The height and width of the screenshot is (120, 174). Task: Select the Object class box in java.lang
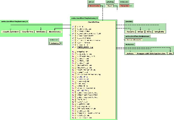click(110, 6)
